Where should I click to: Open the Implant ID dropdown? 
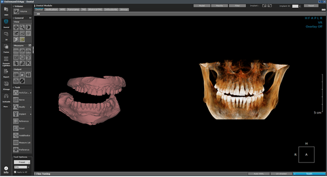pos(296,6)
